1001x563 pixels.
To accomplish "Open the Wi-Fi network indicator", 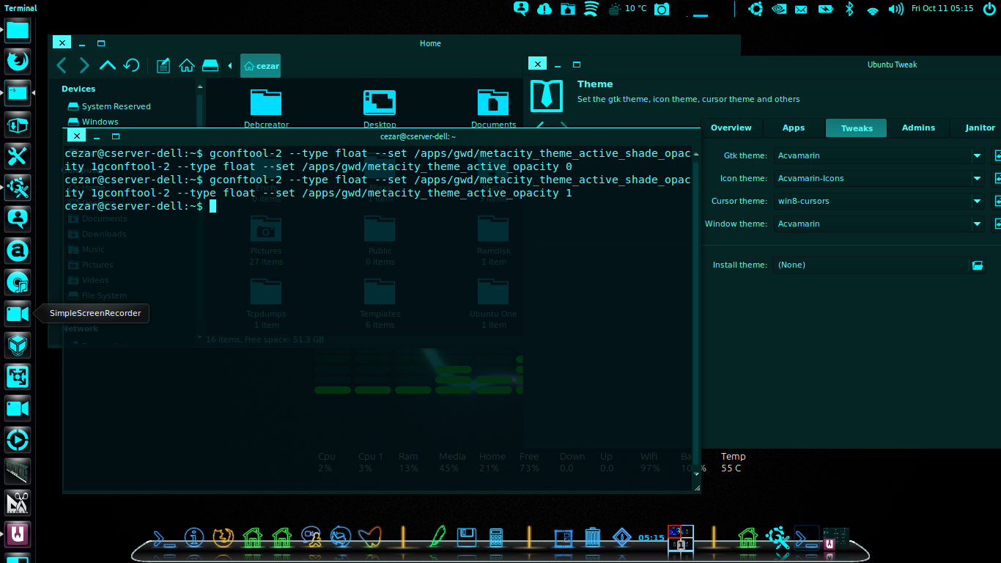I will pos(872,10).
